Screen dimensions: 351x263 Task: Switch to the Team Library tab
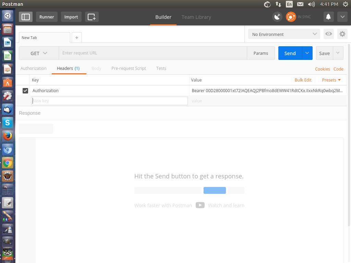(196, 17)
